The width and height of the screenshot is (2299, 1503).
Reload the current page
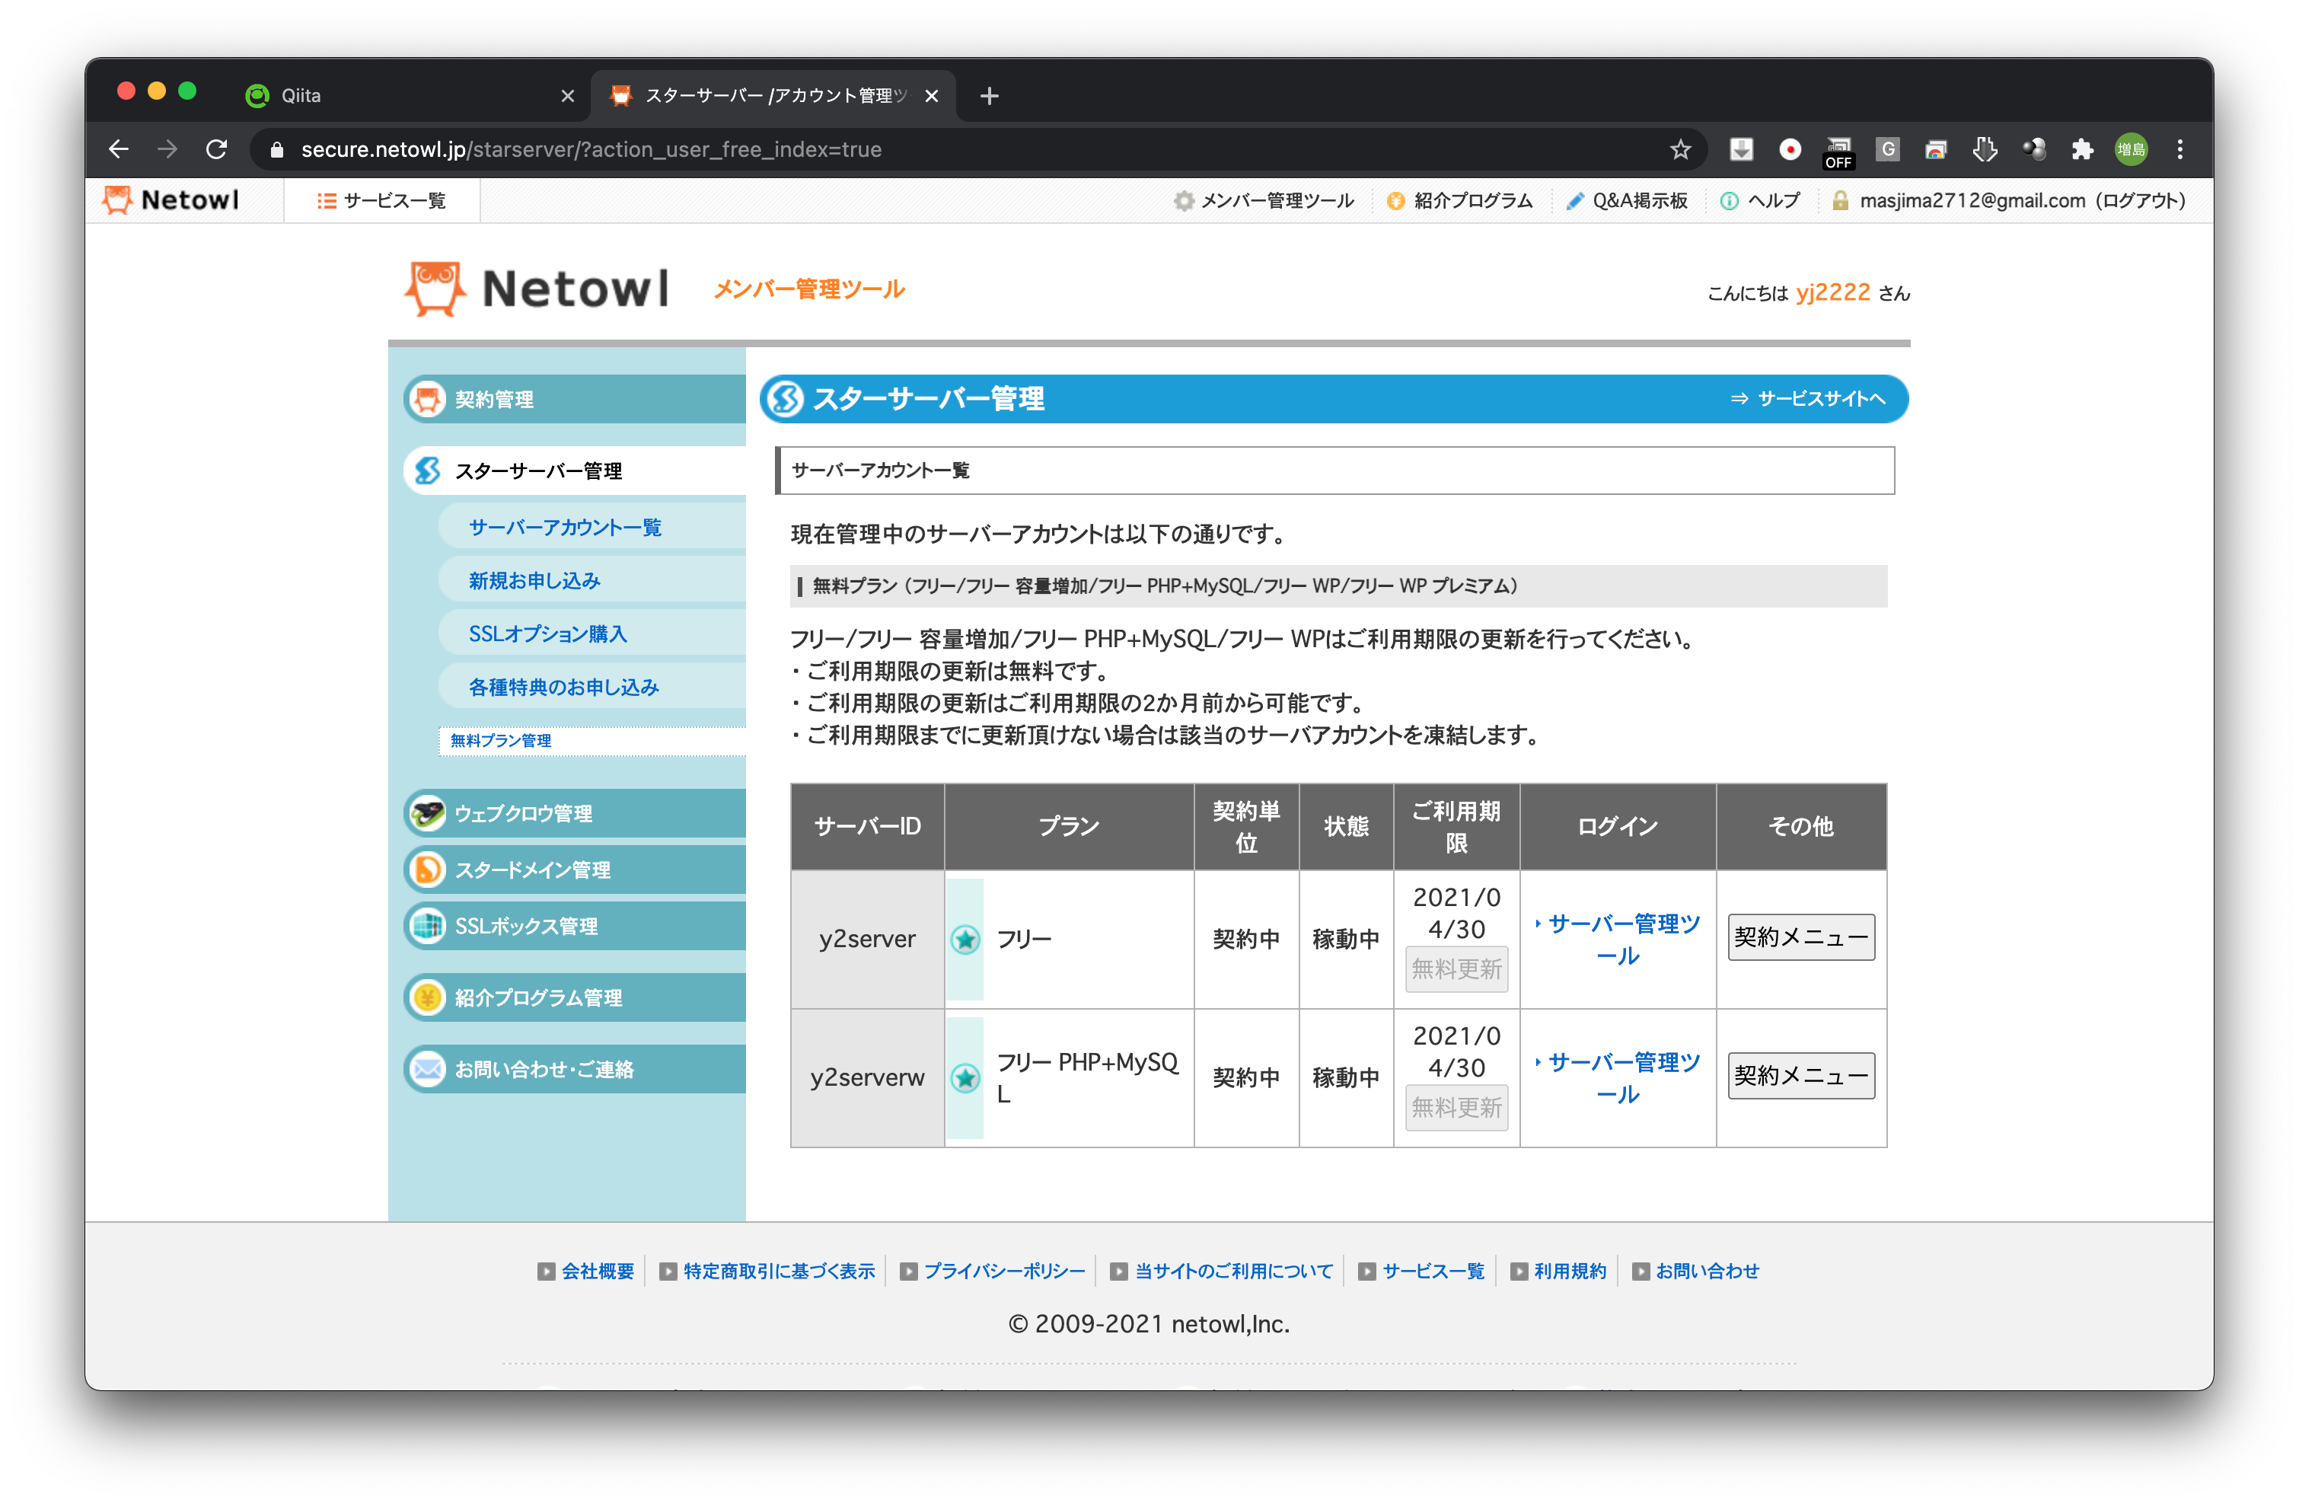(x=216, y=148)
